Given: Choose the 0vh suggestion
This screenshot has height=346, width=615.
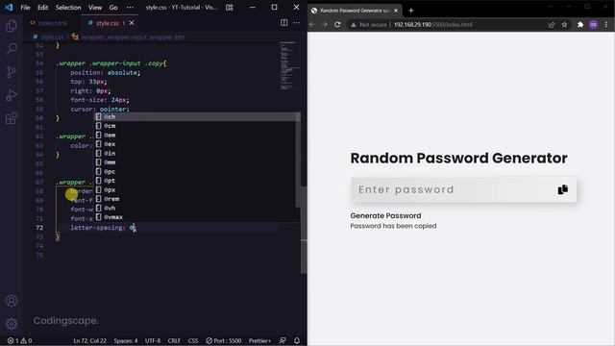Looking at the screenshot, I should point(197,208).
